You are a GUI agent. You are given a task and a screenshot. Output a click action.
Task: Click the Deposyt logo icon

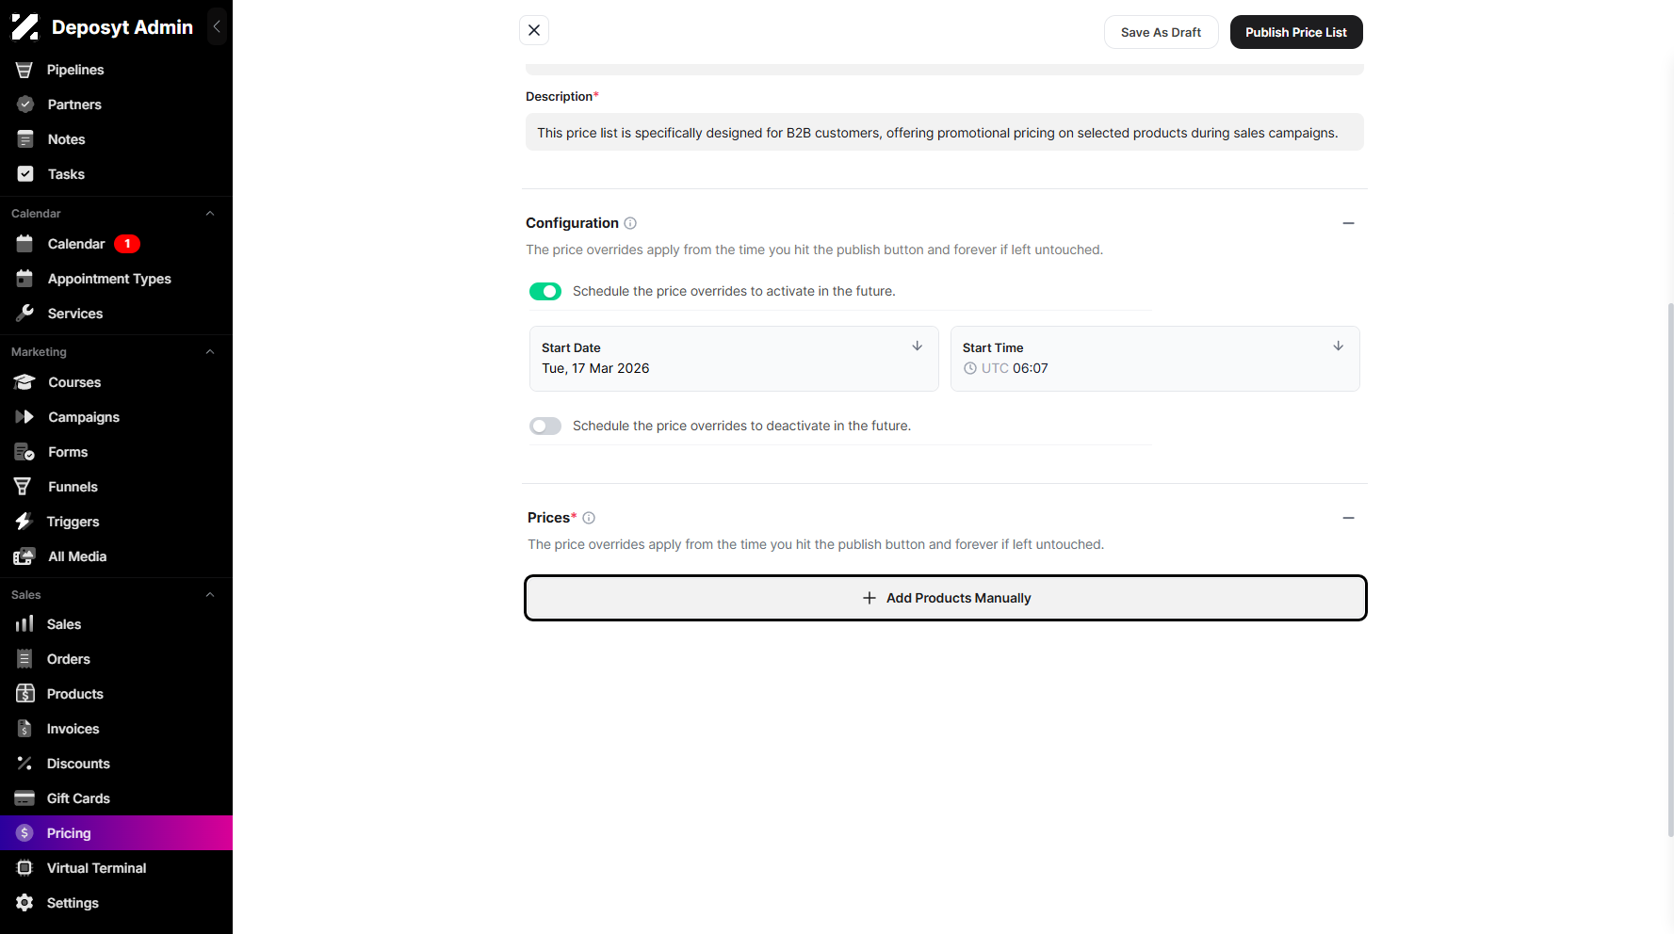[x=24, y=27]
